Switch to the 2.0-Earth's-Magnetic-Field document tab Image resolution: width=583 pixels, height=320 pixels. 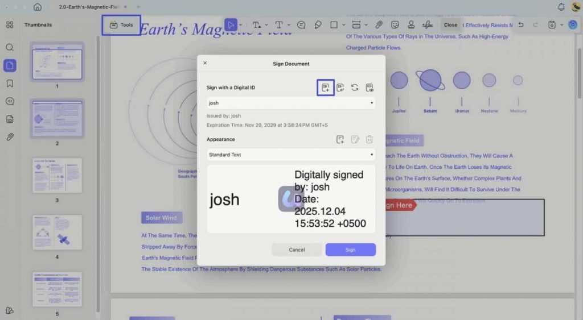tap(88, 7)
